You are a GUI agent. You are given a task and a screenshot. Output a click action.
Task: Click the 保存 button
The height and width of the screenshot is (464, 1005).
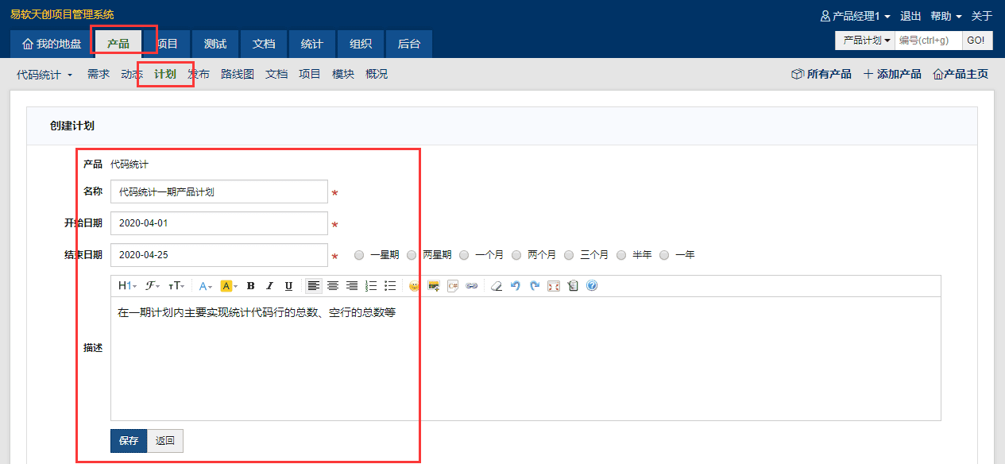pos(129,441)
